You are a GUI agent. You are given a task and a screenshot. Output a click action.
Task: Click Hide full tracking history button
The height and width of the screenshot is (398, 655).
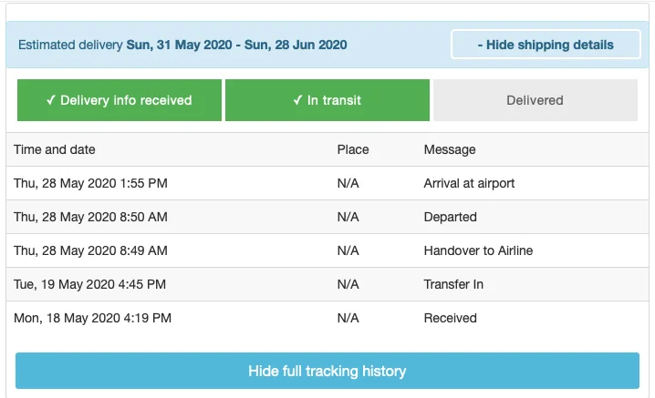point(327,371)
